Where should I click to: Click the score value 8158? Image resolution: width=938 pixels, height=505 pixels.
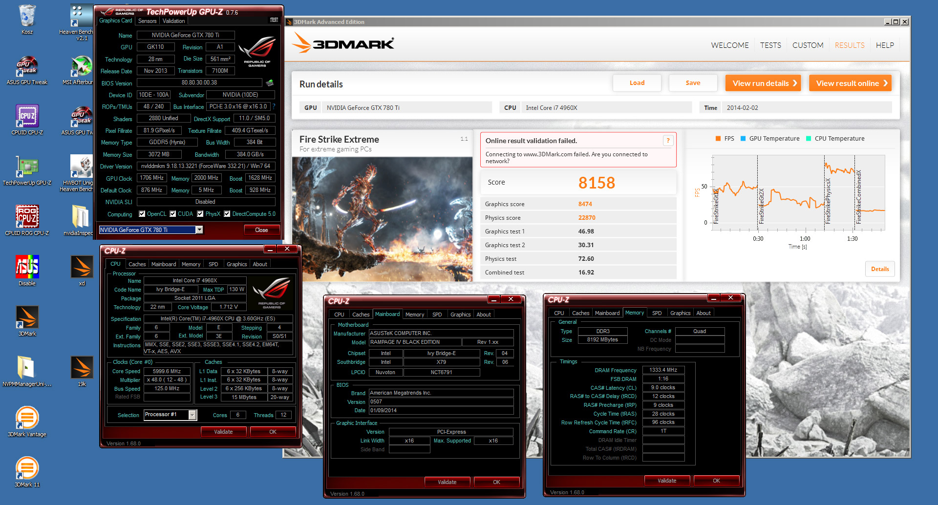(x=597, y=183)
